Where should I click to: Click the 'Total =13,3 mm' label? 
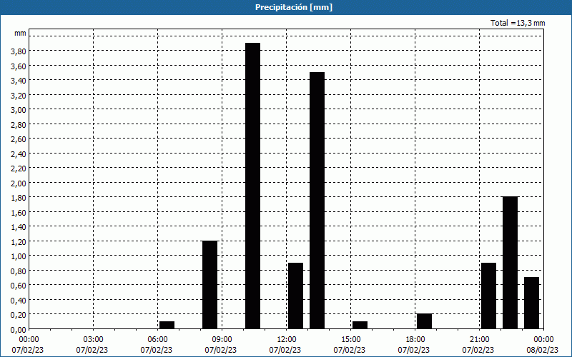point(518,23)
